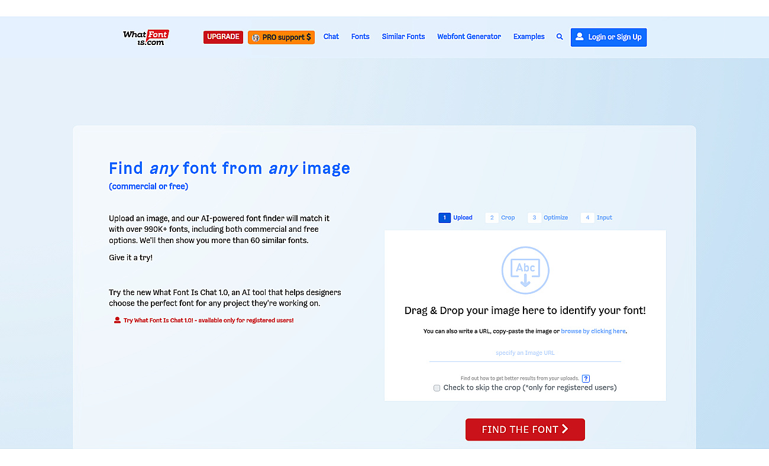Click the UPGRADE button
This screenshot has height=466, width=769.
click(x=223, y=37)
